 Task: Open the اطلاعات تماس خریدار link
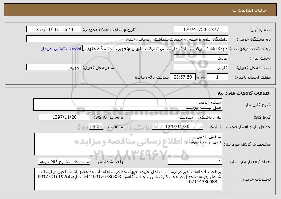[x=61, y=49]
